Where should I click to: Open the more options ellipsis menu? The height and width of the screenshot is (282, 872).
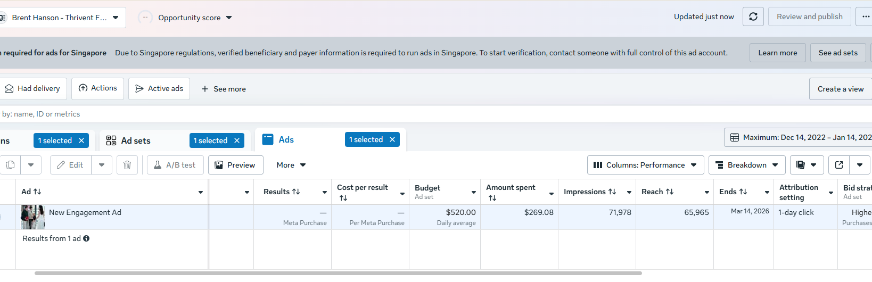coord(866,17)
